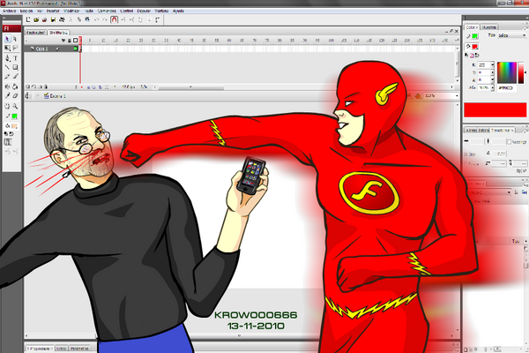Click the swap colors icon in Tools panel
Viewport: 529px width, 353px height.
coord(11,134)
